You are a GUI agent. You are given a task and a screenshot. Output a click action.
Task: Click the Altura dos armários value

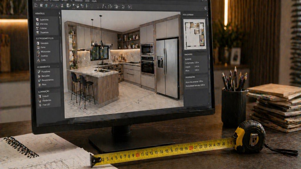tap(201, 82)
